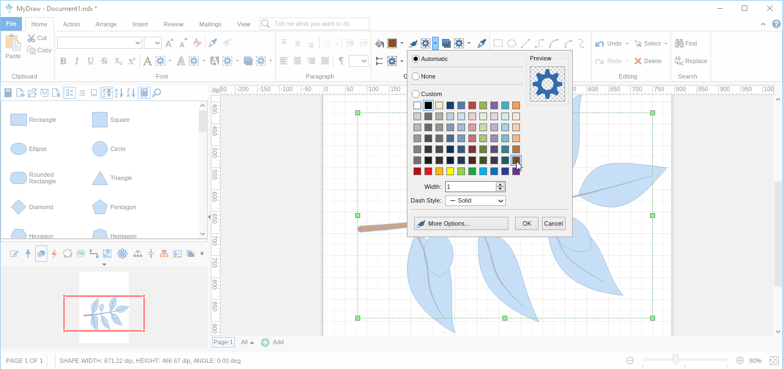This screenshot has height=370, width=783.
Task: Open the paragraph spacing dropdown
Action: [x=359, y=61]
